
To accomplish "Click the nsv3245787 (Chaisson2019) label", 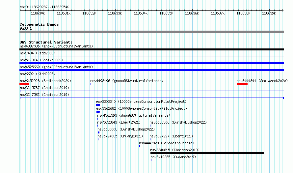I will pos(44,88).
